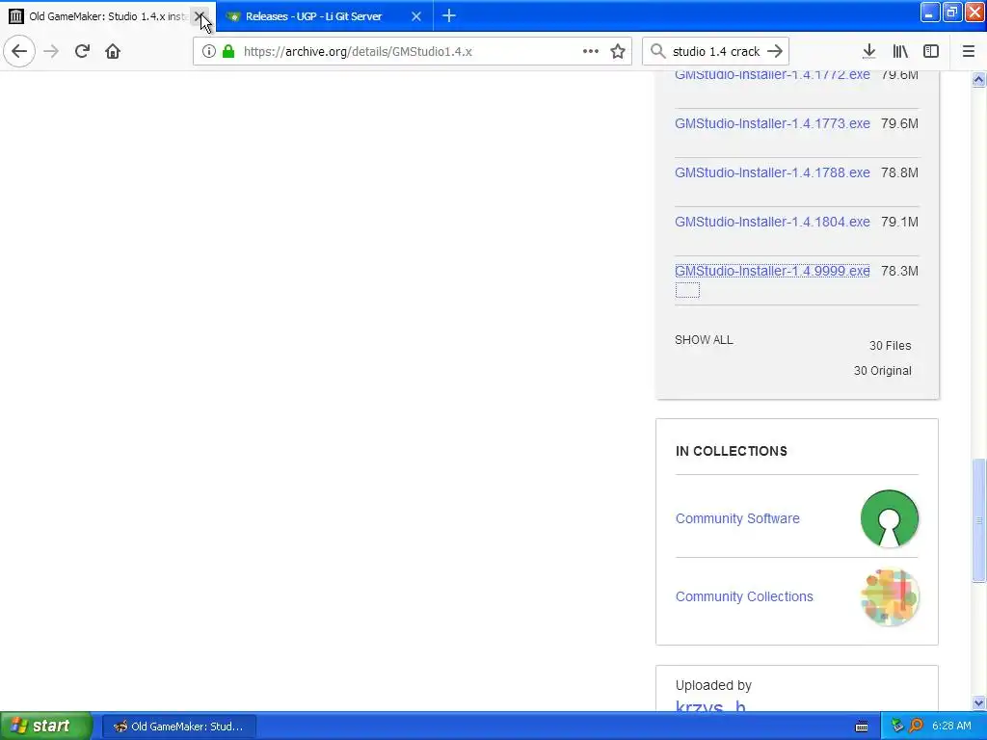987x740 pixels.
Task: Open the downloads panel
Action: coord(869,51)
